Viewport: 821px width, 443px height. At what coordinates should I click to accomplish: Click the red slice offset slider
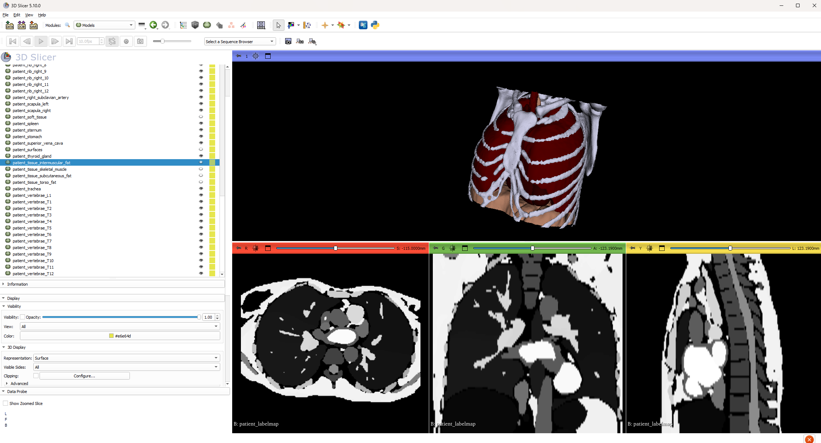point(335,248)
